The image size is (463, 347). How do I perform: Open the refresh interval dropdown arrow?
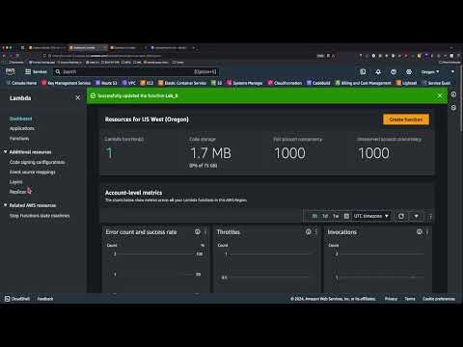click(416, 216)
